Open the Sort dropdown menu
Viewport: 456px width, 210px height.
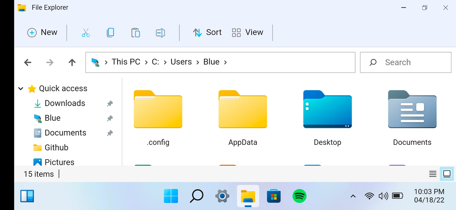point(207,33)
